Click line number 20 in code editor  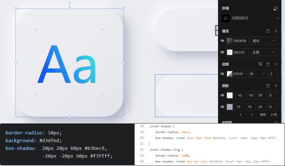(x=142, y=138)
